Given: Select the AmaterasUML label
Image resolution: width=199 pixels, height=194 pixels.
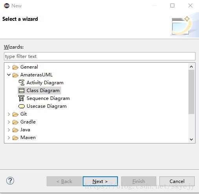Looking at the screenshot, I should tap(36, 75).
